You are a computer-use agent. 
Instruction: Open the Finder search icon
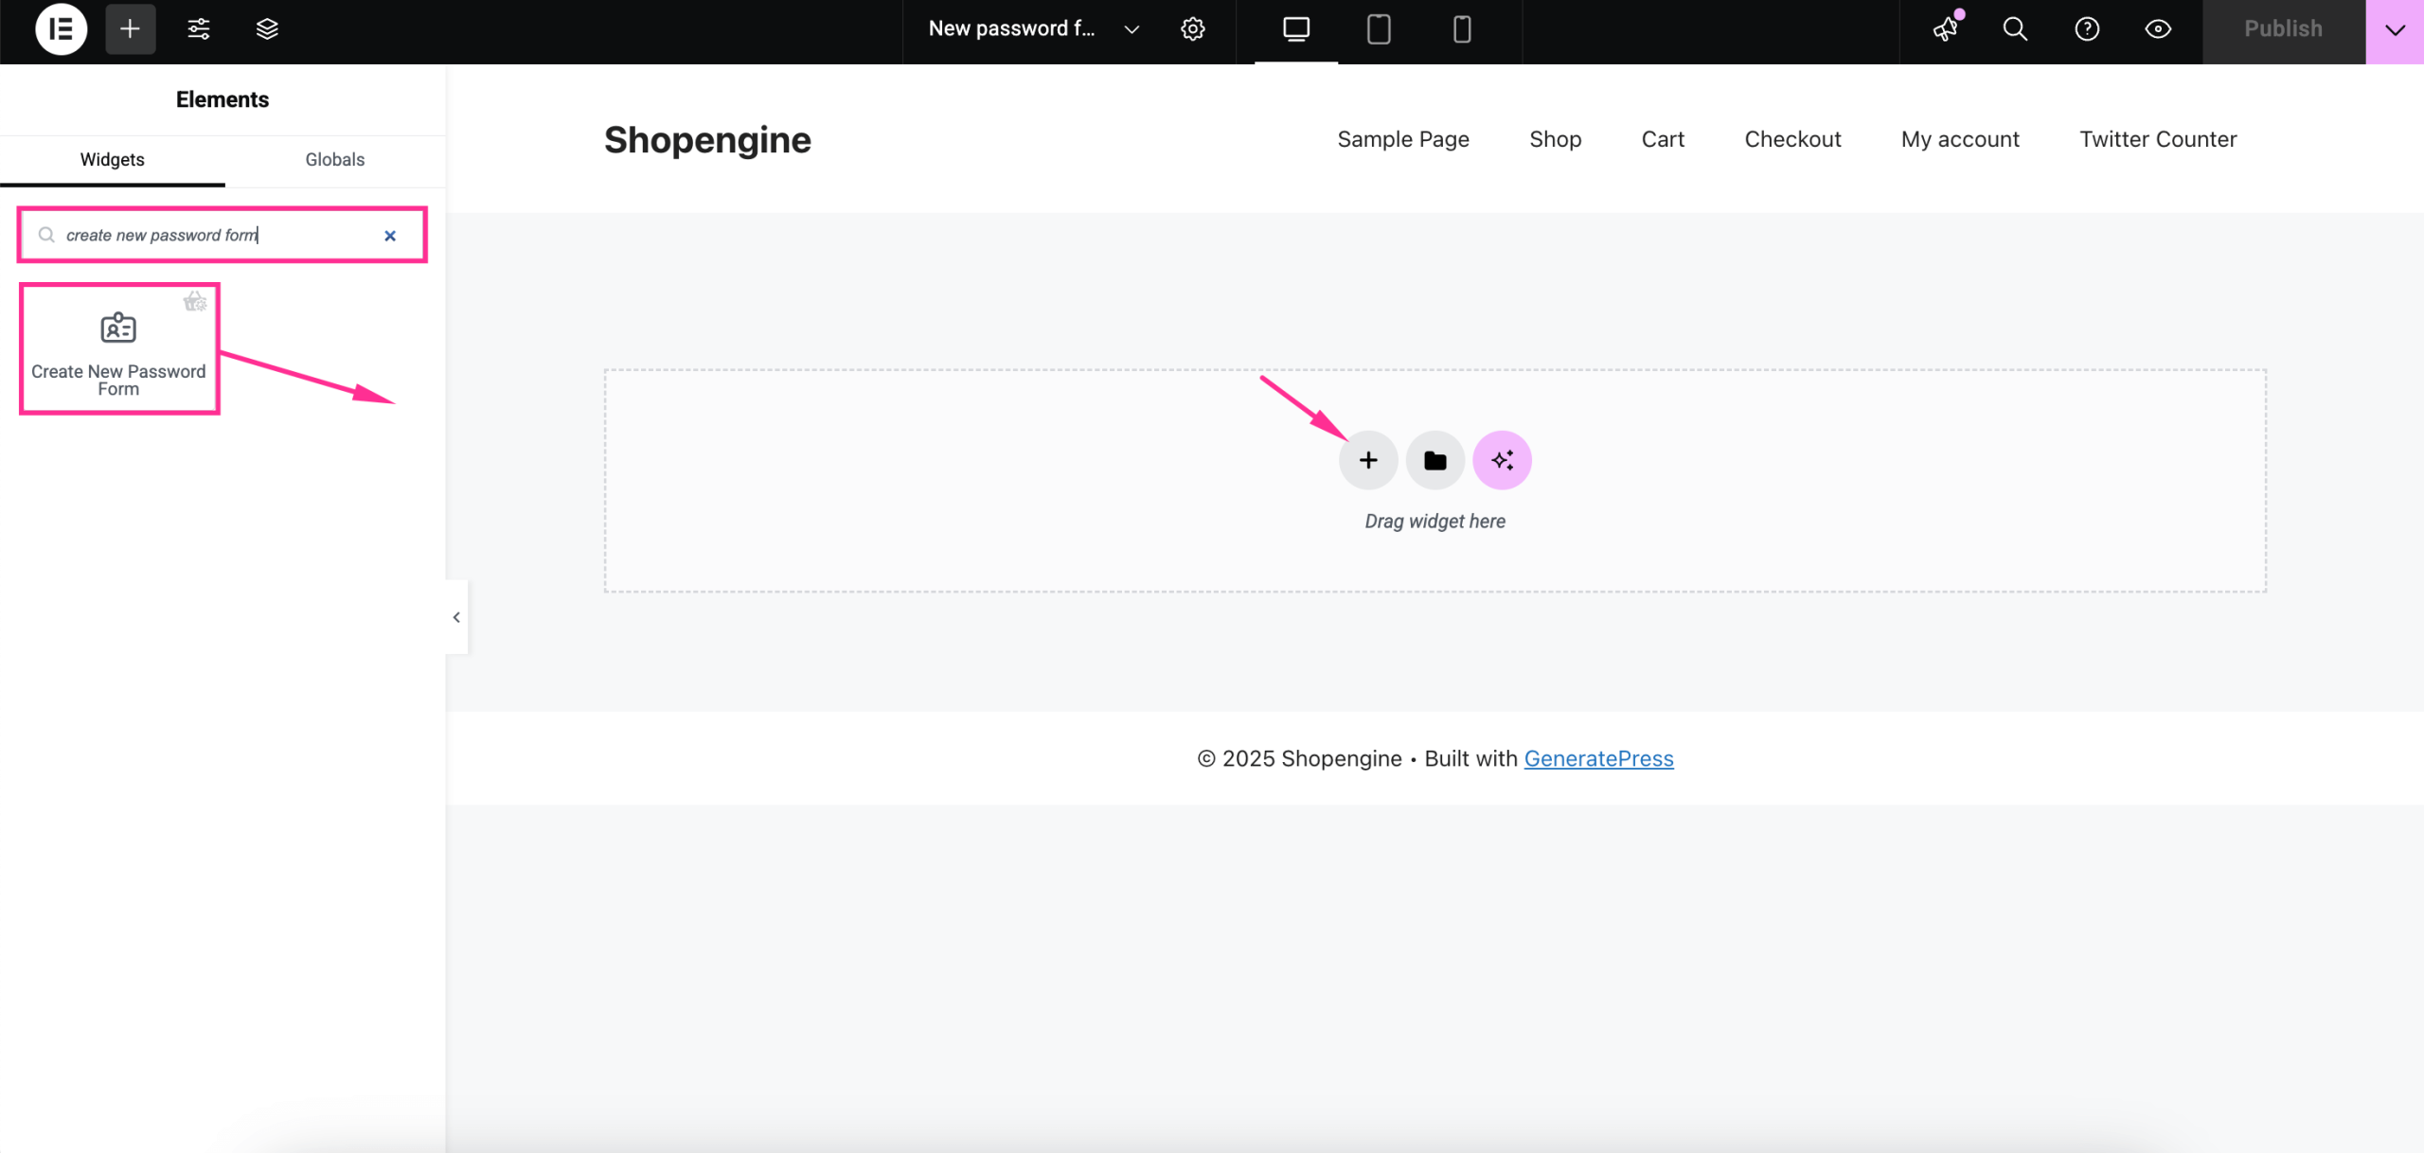click(x=2016, y=29)
